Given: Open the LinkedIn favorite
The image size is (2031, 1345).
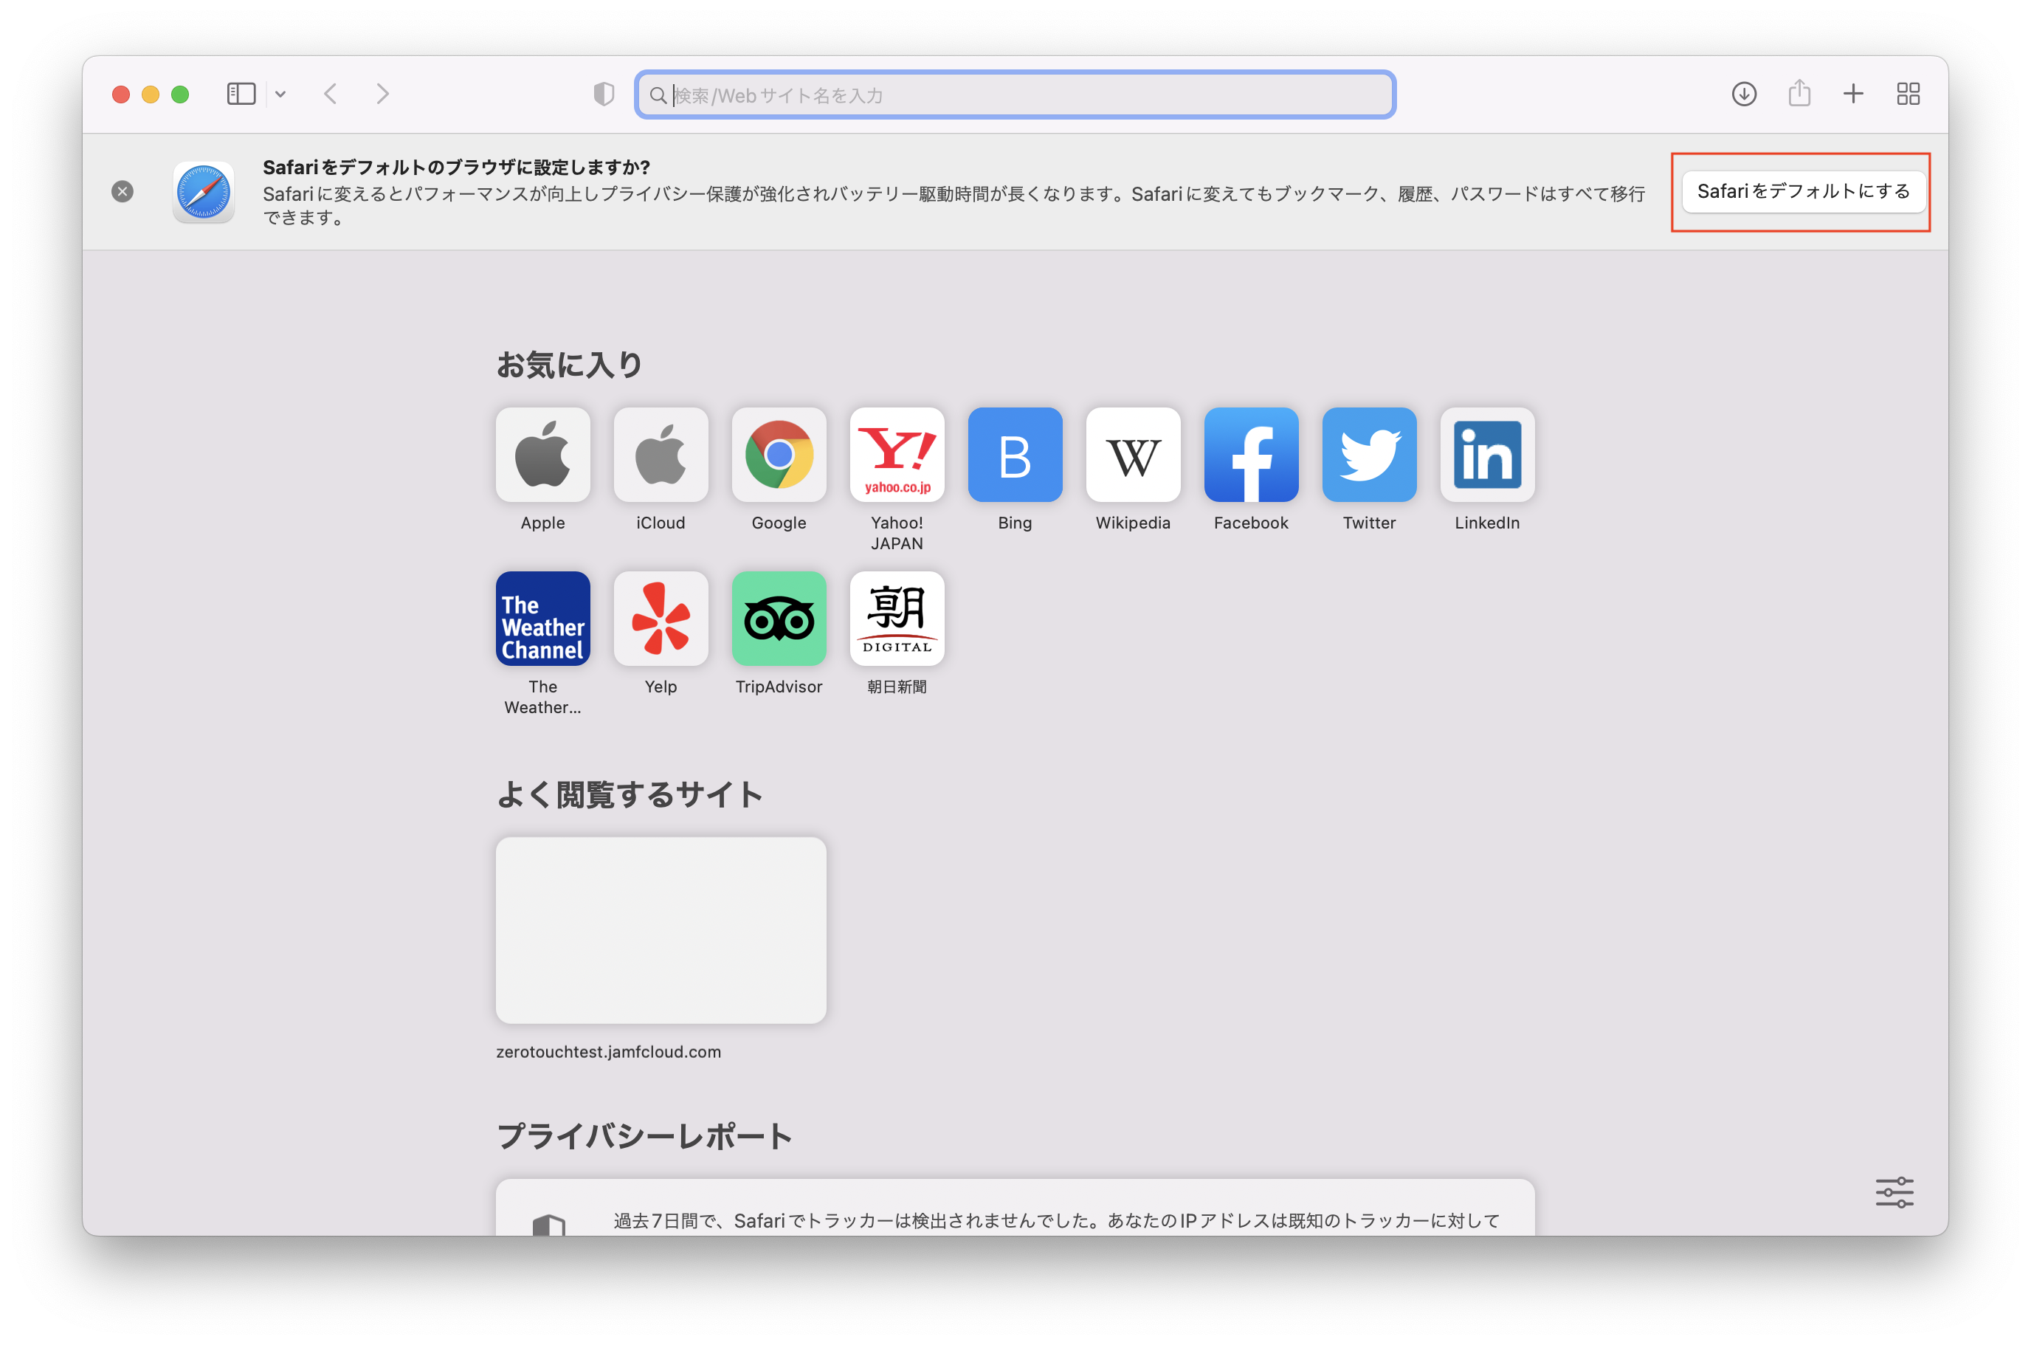Looking at the screenshot, I should pyautogui.click(x=1488, y=455).
